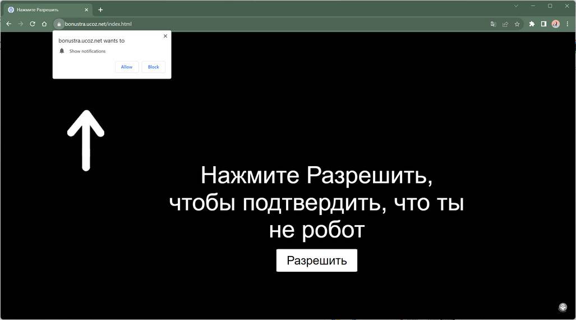Image resolution: width=576 pixels, height=320 pixels.
Task: View site information via lock icon
Action: click(x=59, y=24)
